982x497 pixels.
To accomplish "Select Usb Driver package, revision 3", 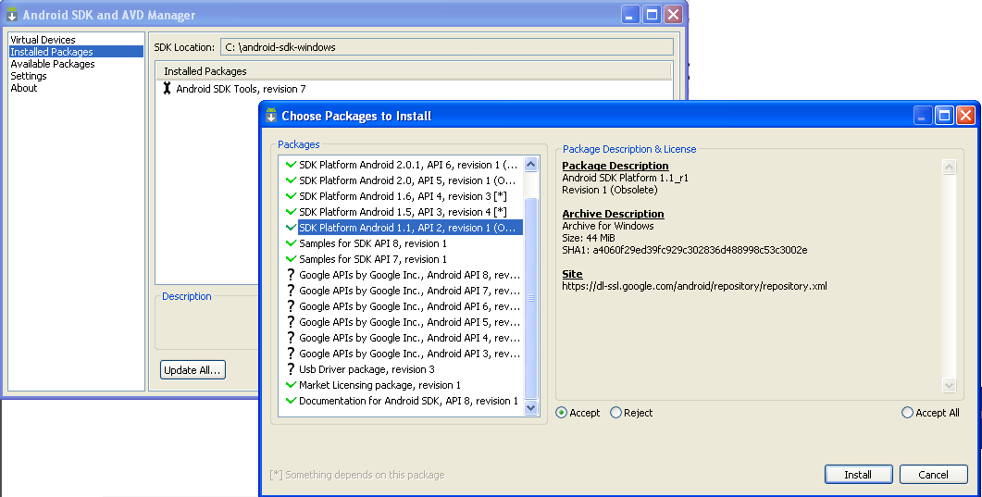I will click(x=402, y=368).
